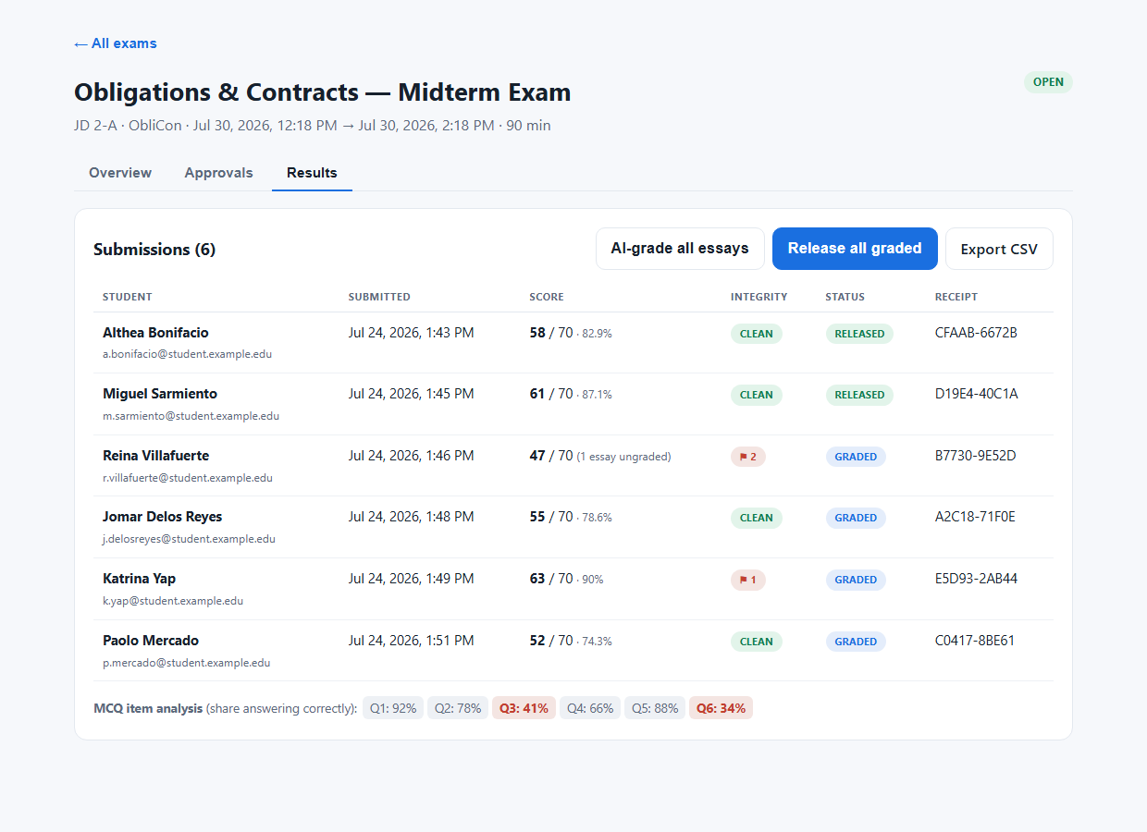Click Paolo Mercado's CLEAN integrity badge
1147x832 pixels.
click(x=756, y=642)
